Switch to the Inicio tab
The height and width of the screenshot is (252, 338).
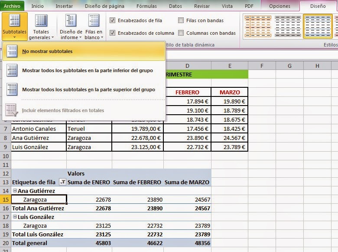[x=38, y=6]
